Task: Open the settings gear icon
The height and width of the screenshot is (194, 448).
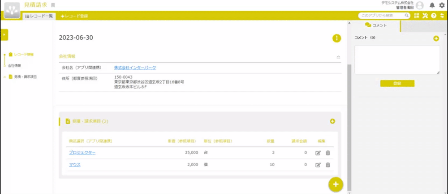Action: [x=442, y=5]
